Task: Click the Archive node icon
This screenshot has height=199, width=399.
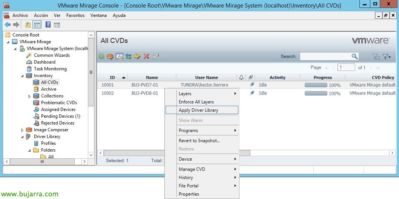Action: [x=37, y=89]
